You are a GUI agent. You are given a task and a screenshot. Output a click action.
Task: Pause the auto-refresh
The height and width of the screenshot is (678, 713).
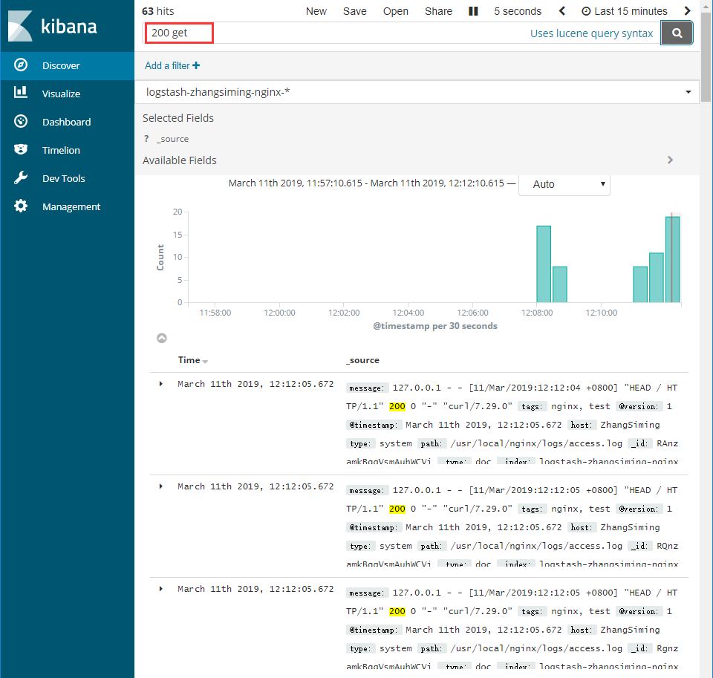coord(473,11)
